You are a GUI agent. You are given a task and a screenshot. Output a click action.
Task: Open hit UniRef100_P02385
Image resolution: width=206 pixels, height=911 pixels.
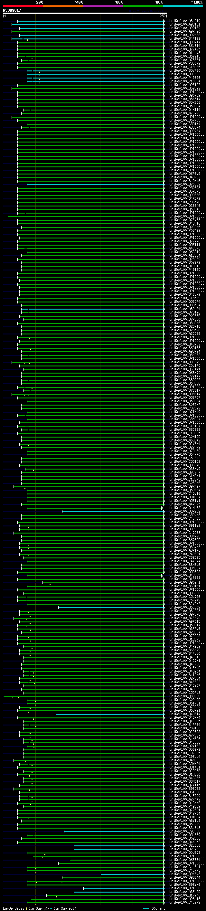[x=185, y=316]
